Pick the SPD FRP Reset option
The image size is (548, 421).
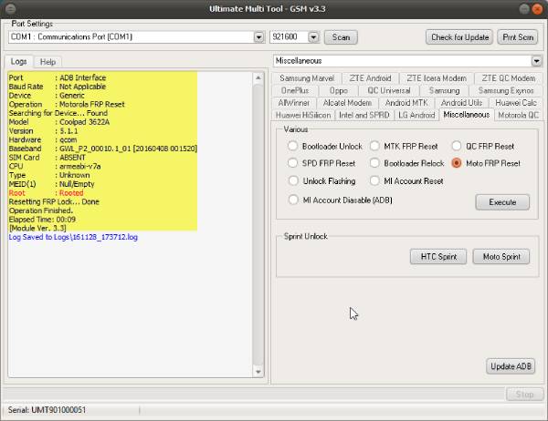point(294,163)
